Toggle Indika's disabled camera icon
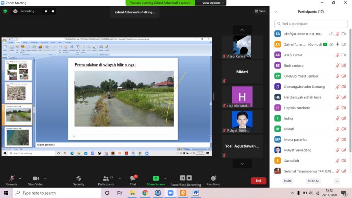This screenshot has height=198, width=352. click(344, 118)
